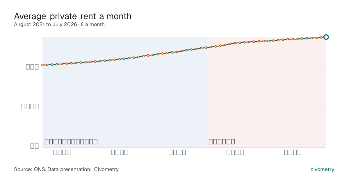Click the civometry logo text
The image size is (349, 183).
(322, 169)
